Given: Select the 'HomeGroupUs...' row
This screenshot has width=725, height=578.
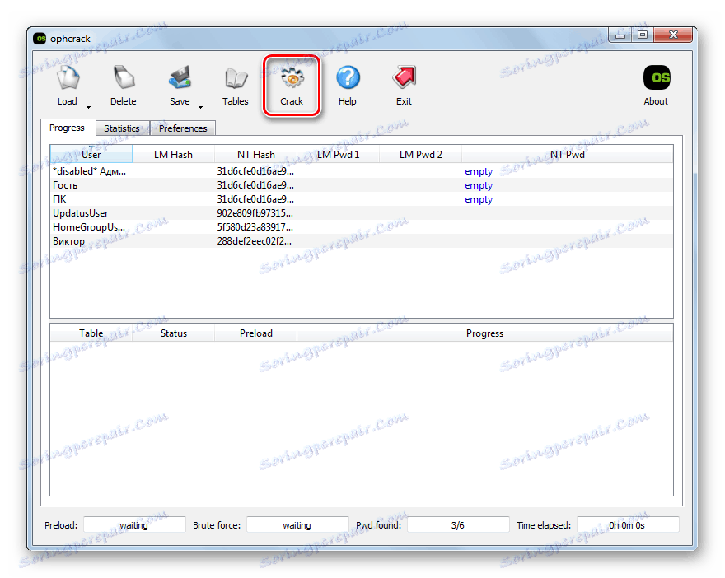Looking at the screenshot, I should [x=362, y=227].
